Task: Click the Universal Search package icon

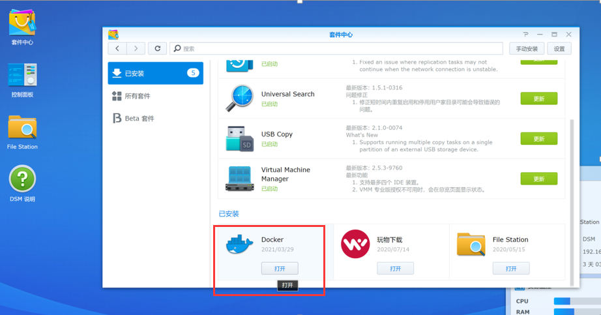Action: 239,98
